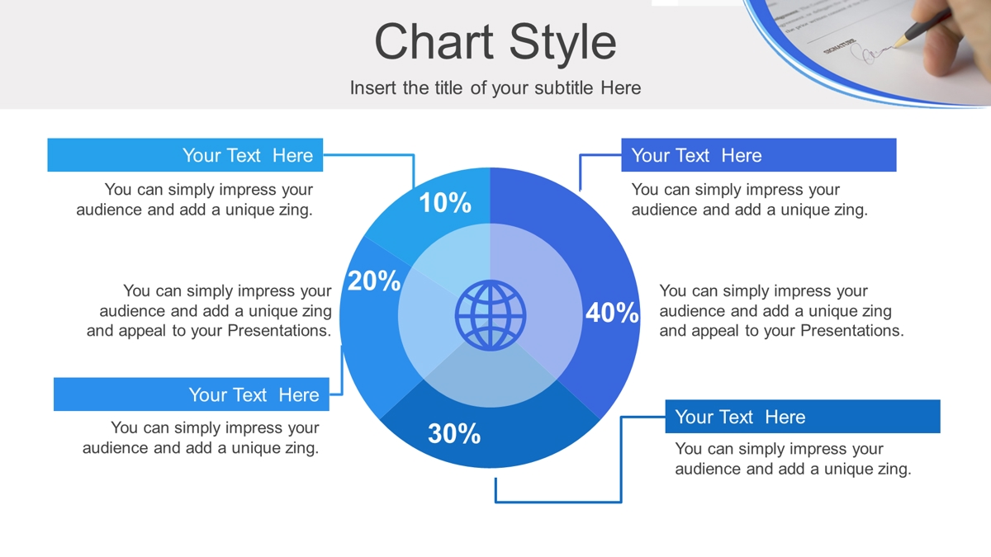Select left middle paragraph ending 'appeal to your Presentations'

click(210, 311)
